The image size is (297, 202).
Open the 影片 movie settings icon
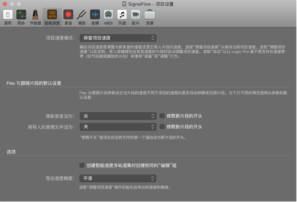[135, 16]
